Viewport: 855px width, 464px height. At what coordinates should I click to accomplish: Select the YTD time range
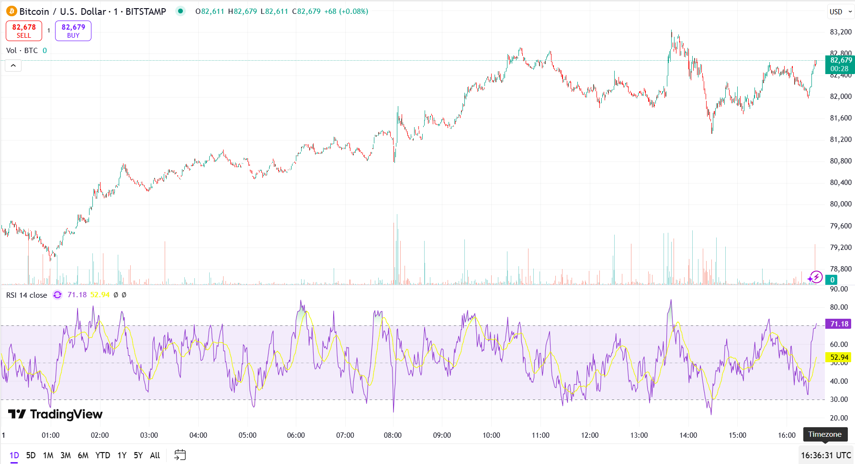[102, 455]
